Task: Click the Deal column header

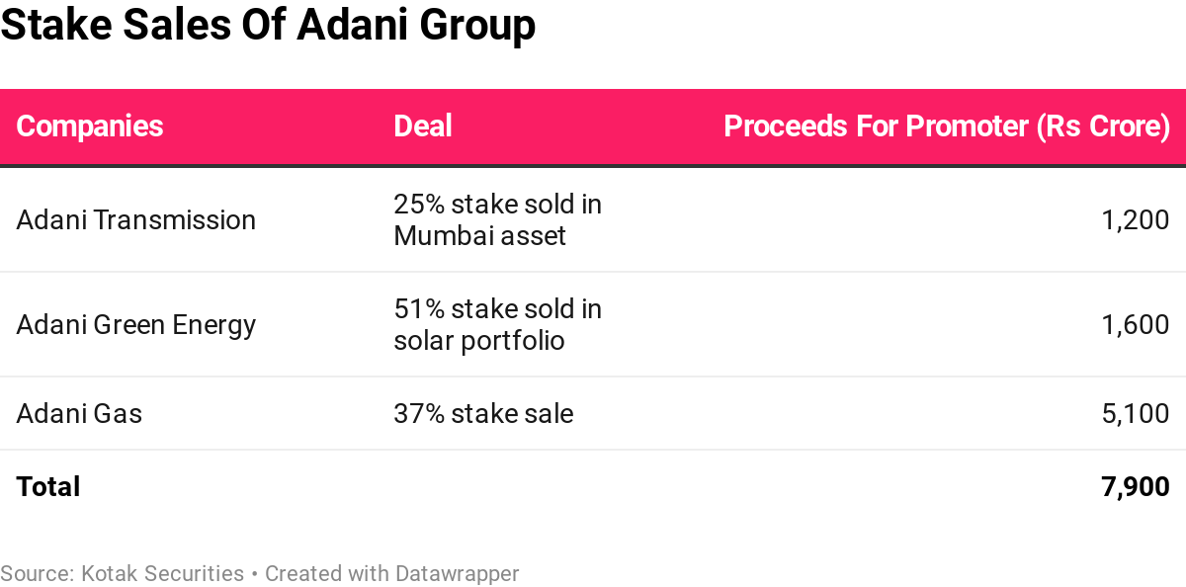Action: pos(423,126)
